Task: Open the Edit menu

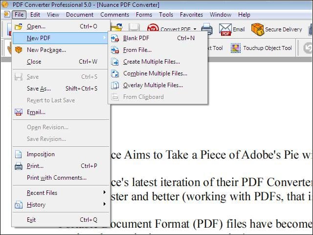Action: click(35, 15)
